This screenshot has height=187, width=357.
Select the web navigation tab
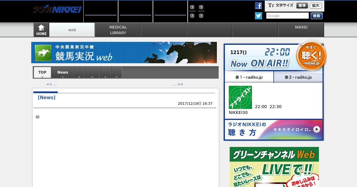pos(72,30)
